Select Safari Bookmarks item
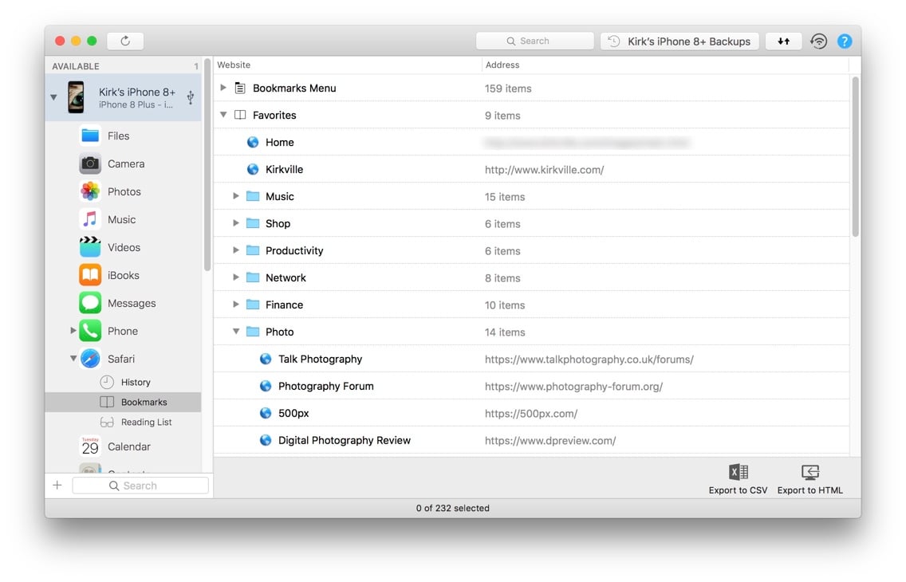906x582 pixels. click(123, 402)
